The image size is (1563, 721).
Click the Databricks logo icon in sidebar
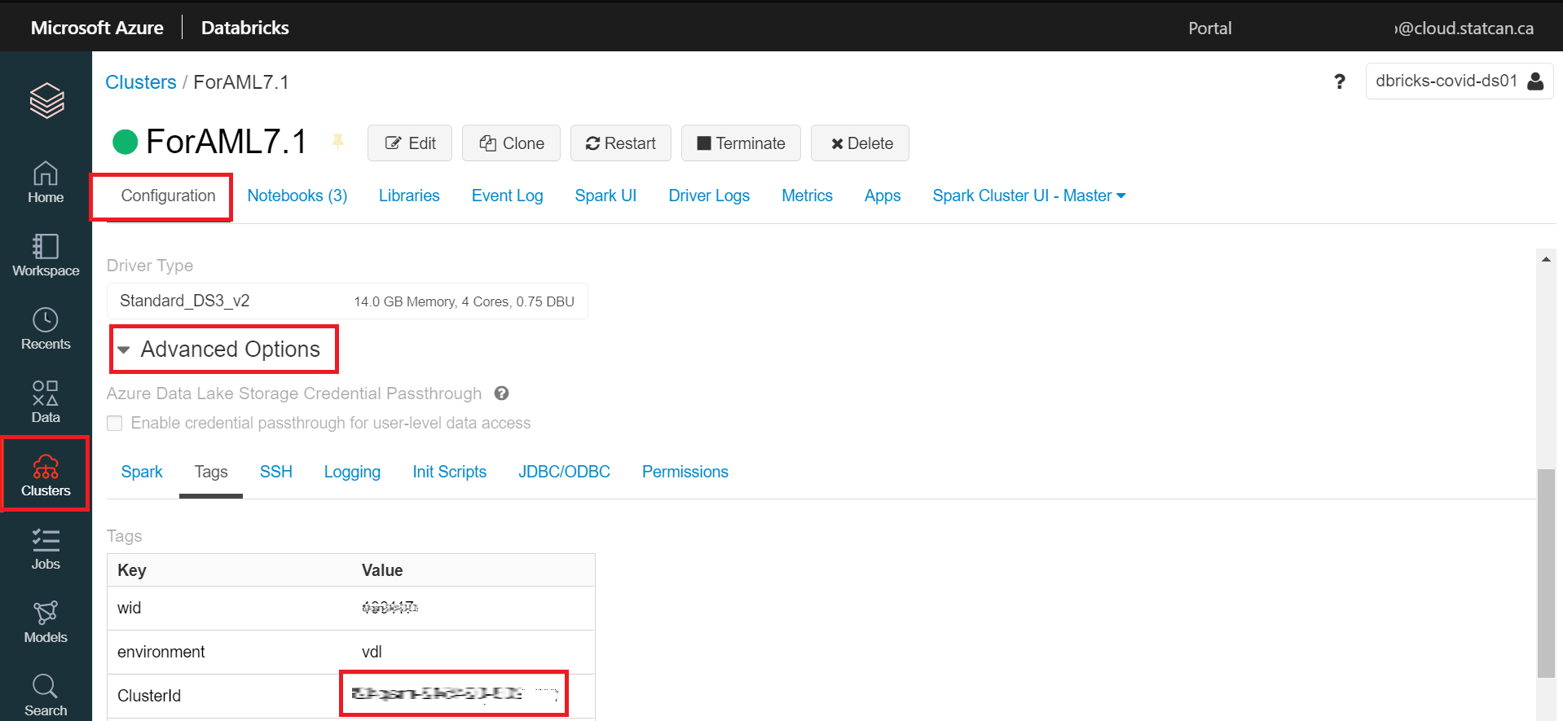point(46,100)
